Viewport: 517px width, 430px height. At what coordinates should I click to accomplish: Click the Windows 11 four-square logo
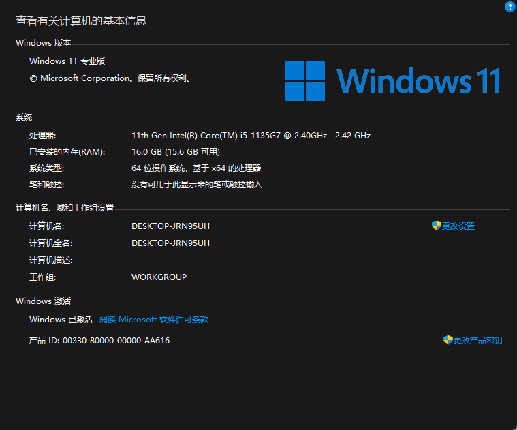305,81
